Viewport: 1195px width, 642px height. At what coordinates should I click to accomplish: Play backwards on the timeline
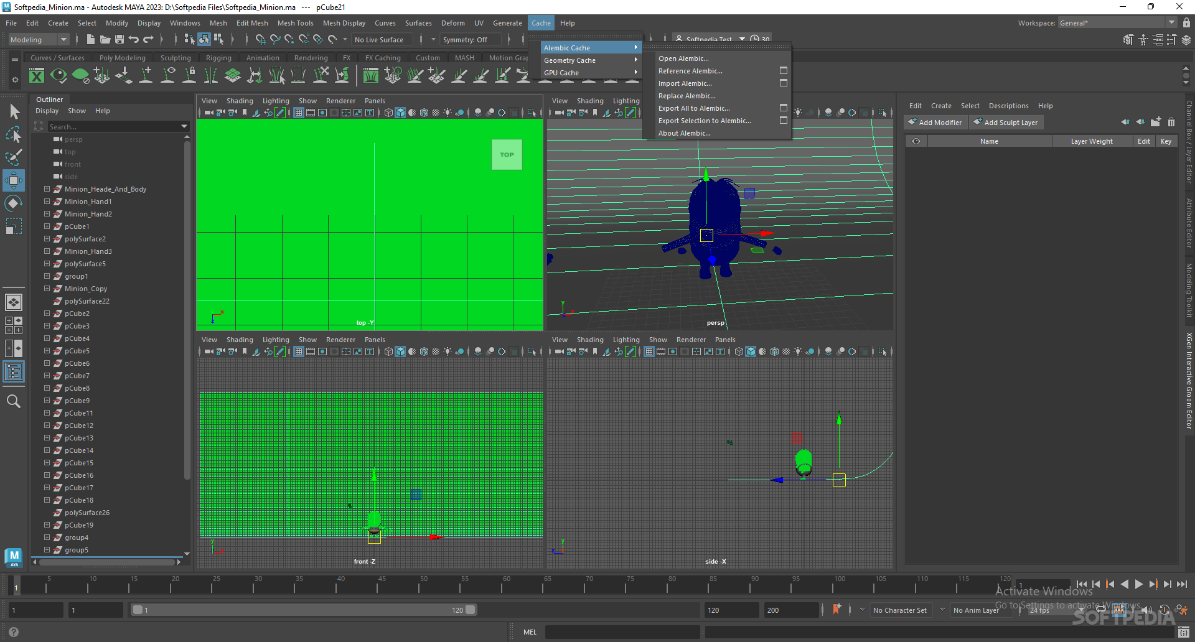click(1125, 584)
